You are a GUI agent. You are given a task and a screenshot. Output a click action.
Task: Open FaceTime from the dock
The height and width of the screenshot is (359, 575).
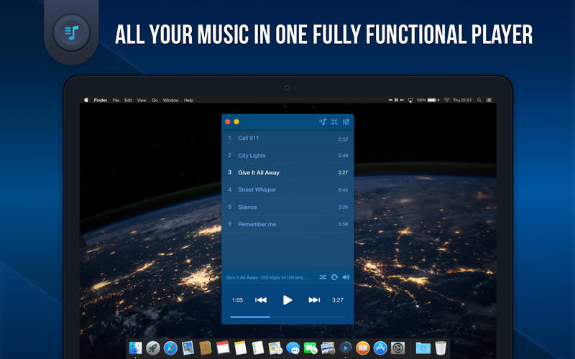coord(310,348)
